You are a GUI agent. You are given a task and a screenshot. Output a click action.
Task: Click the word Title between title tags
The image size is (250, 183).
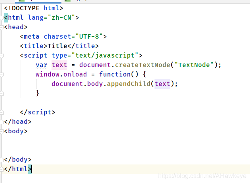click(57, 46)
